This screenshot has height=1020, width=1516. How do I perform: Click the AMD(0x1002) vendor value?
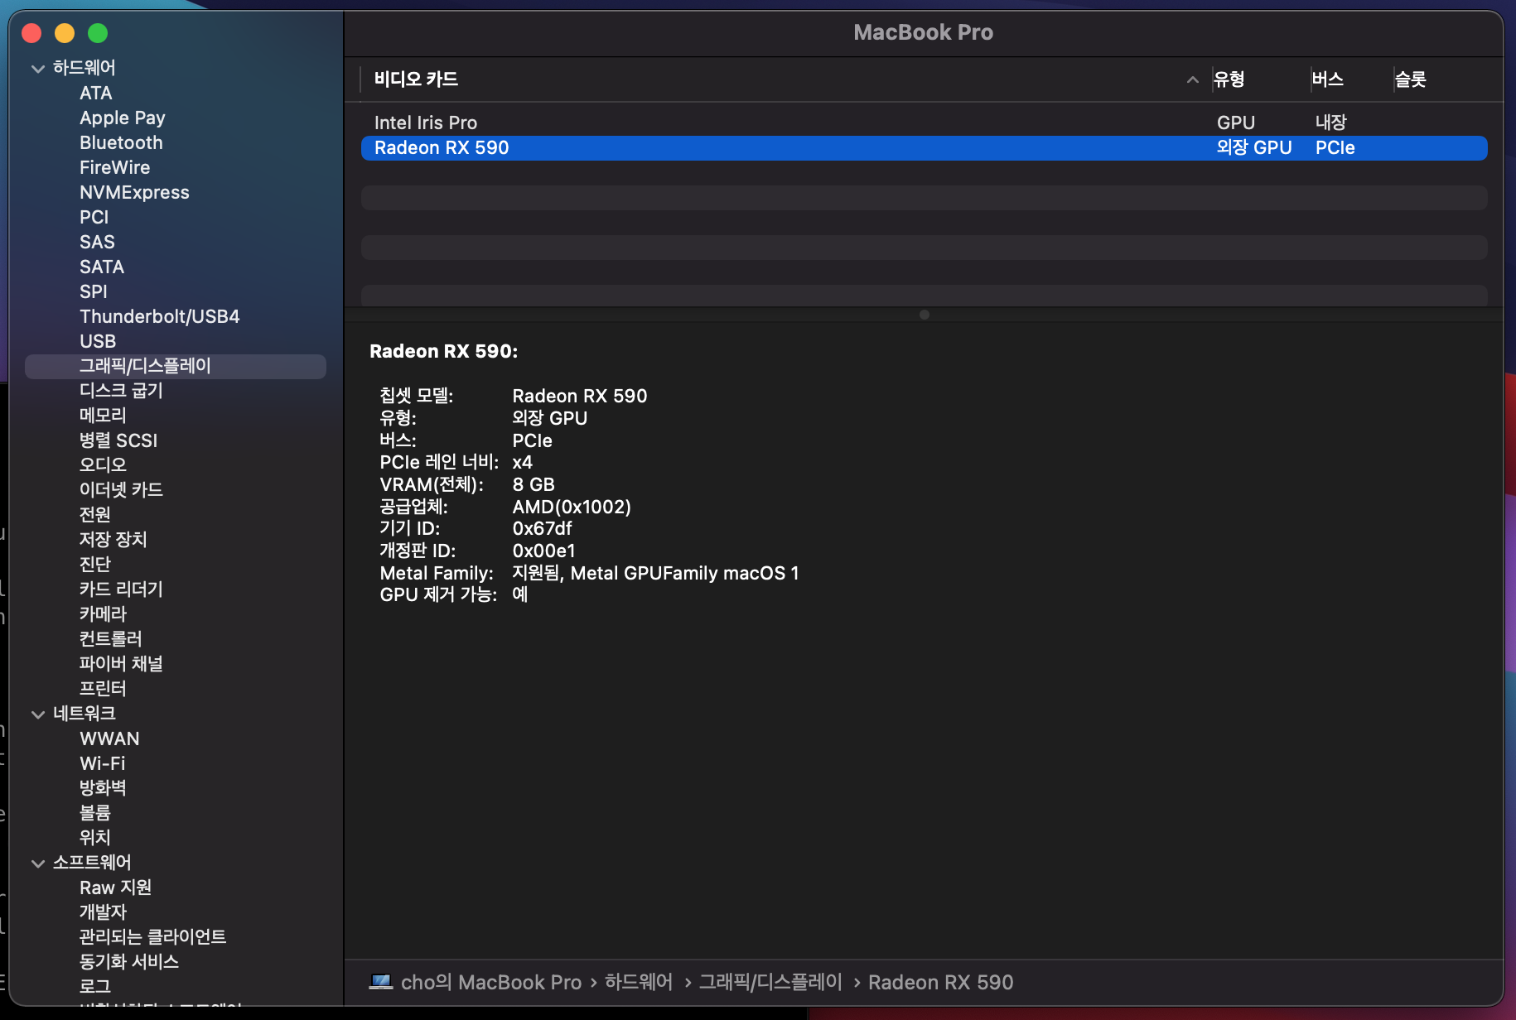(x=572, y=507)
